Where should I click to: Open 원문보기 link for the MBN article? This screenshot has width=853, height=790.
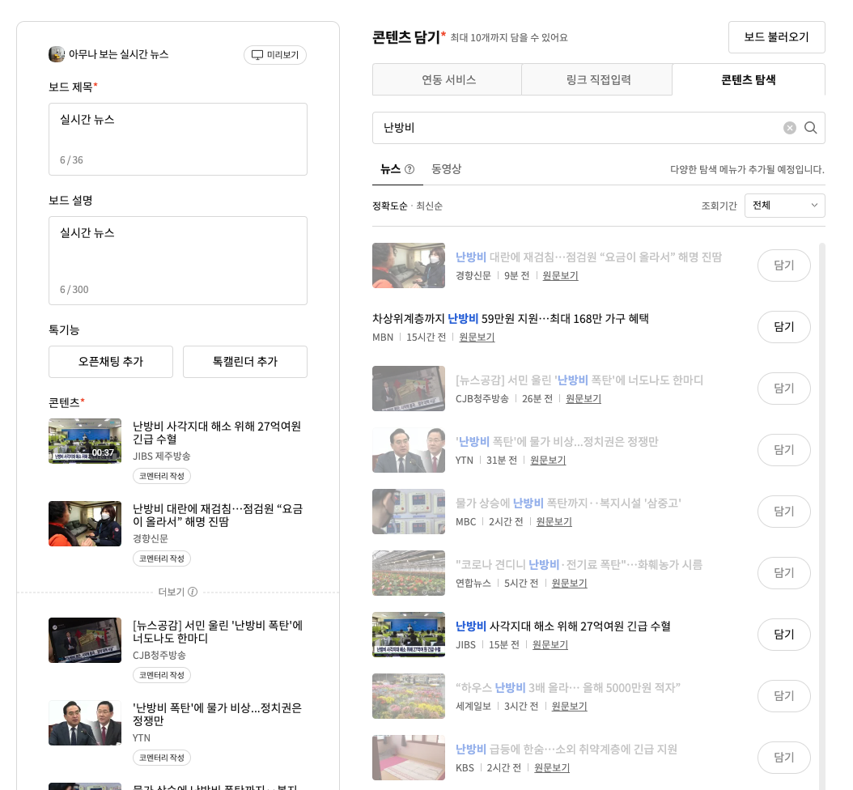click(477, 338)
